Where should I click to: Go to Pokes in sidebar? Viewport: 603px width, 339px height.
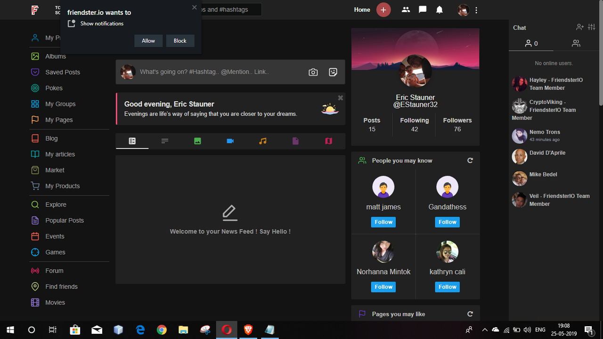tap(54, 88)
